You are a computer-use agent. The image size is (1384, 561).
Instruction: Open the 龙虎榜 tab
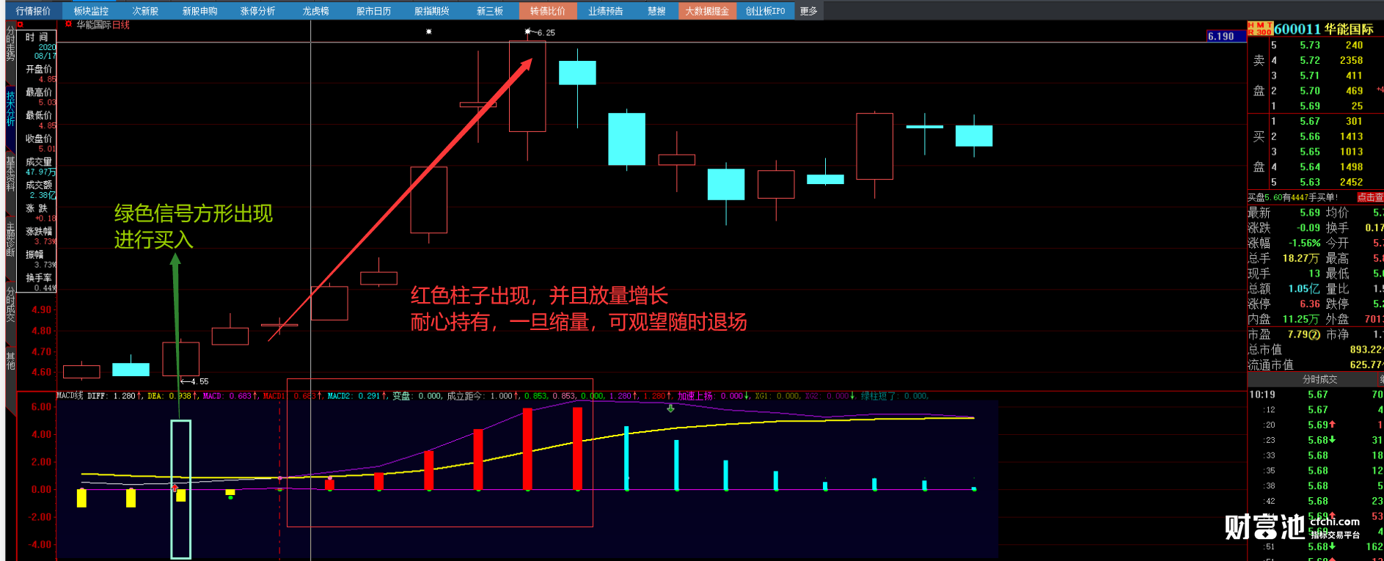(x=315, y=11)
